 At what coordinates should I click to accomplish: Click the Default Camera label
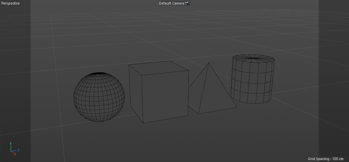click(x=172, y=3)
